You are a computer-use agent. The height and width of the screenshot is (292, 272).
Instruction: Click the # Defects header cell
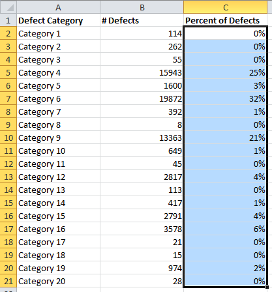(x=142, y=20)
